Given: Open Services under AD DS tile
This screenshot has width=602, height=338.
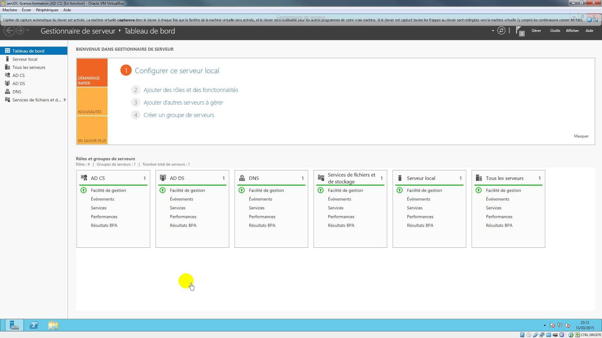Looking at the screenshot, I should 178,208.
